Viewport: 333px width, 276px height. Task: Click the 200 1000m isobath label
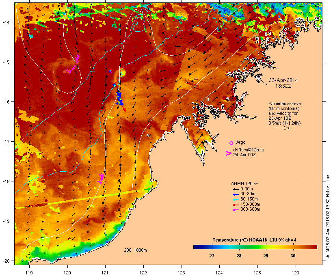pyautogui.click(x=135, y=250)
